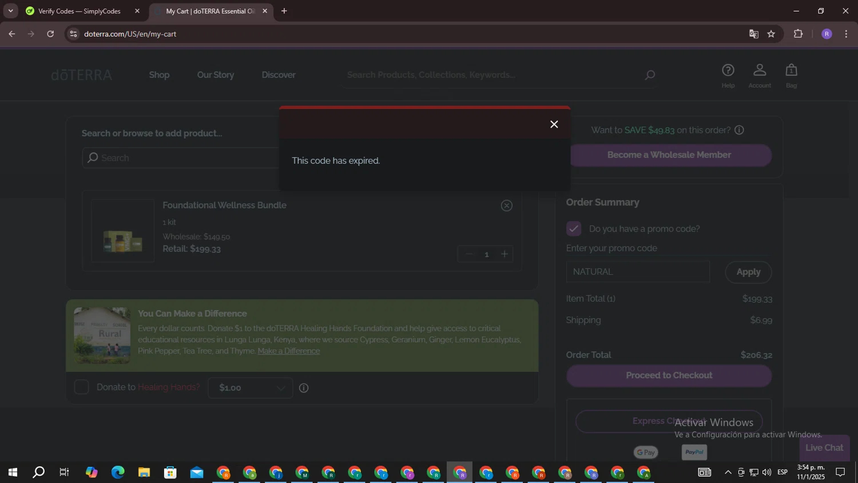
Task: Open Foundational Wellness Bundle product thumbnail
Action: (x=122, y=231)
